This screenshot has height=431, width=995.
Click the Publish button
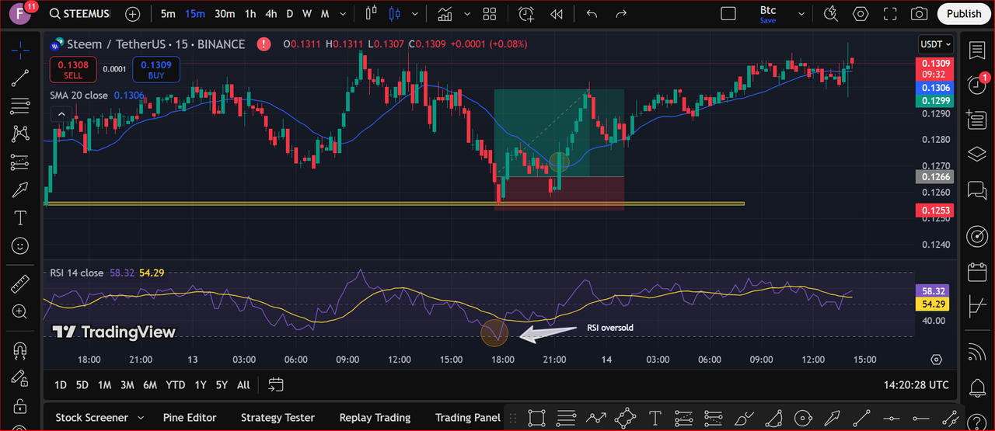click(x=964, y=14)
